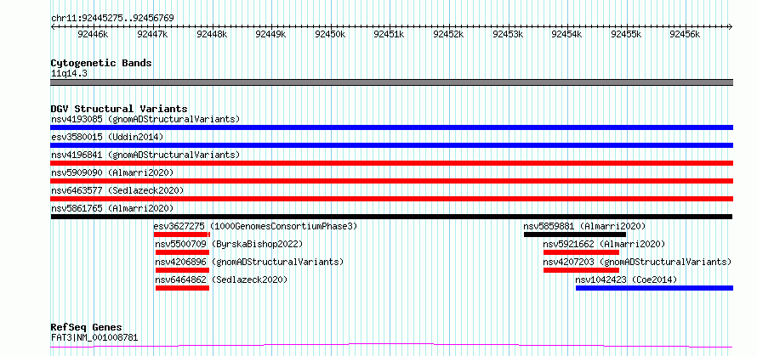The height and width of the screenshot is (356, 757).
Task: Select the red esv3627275 variant bar
Action: pos(182,235)
